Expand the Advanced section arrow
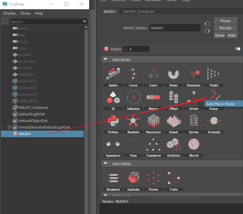Viewport: 243px width, 214px height. pos(106,195)
